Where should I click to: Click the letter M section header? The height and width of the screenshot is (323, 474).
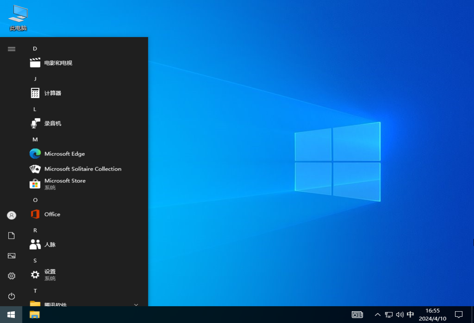(x=35, y=139)
